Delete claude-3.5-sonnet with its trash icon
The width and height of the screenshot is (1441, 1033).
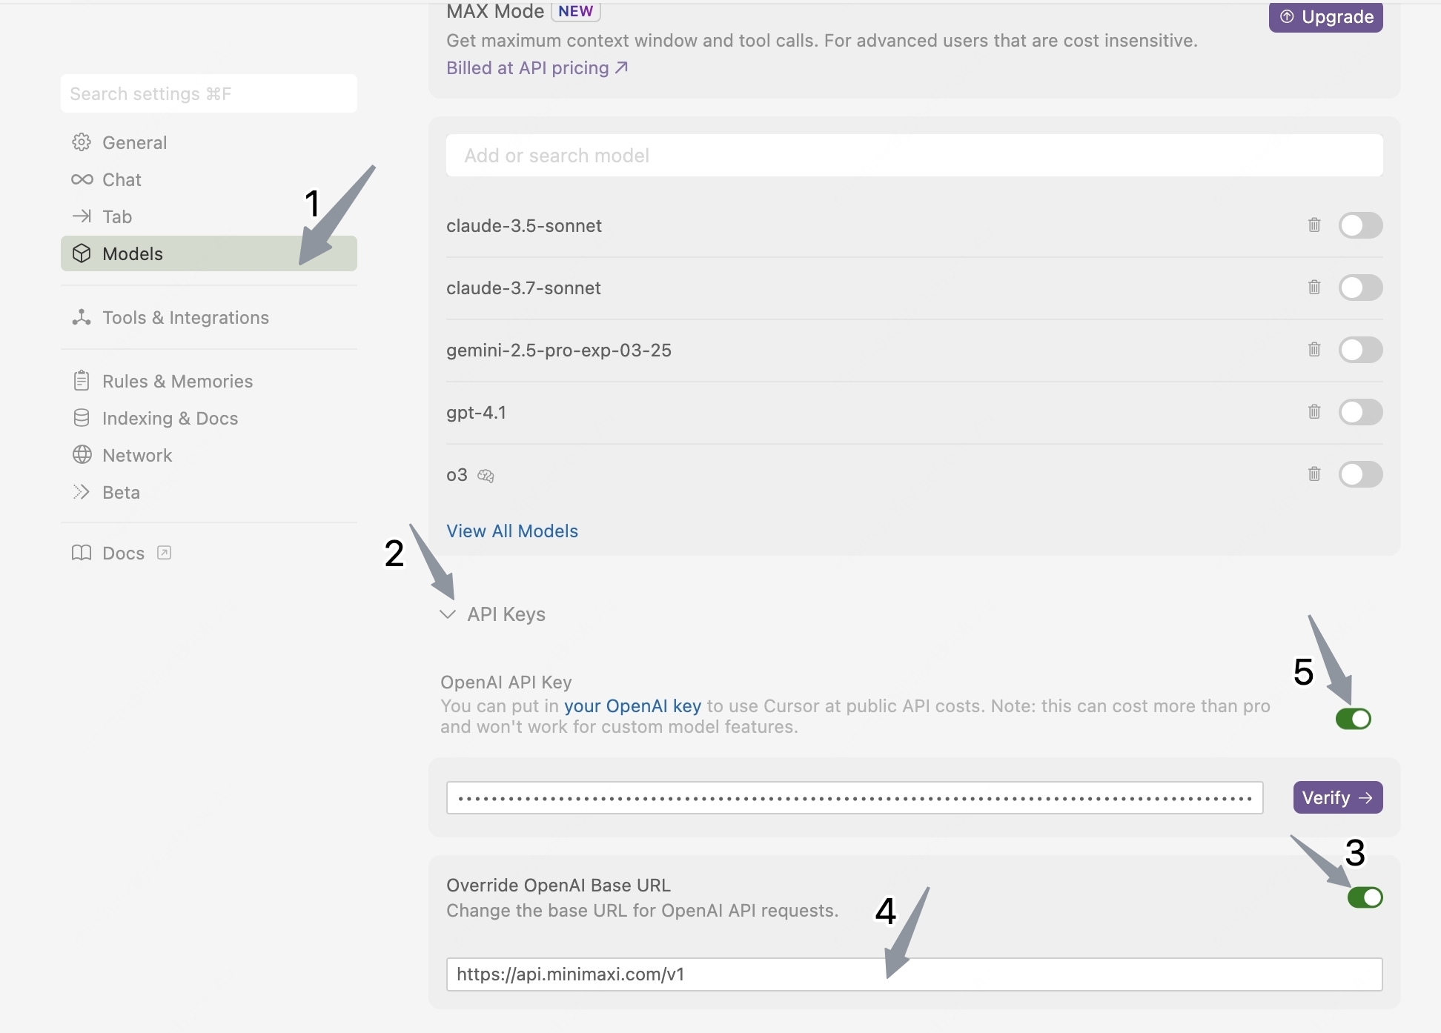pos(1314,225)
